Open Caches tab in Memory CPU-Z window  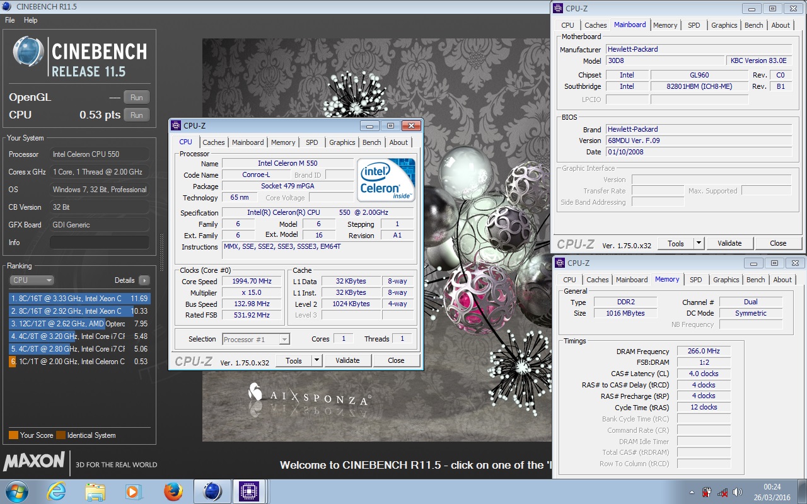[597, 280]
